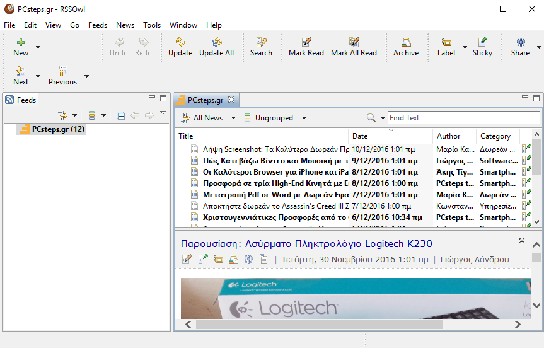Open the Previous button dropdown arrow
The width and height of the screenshot is (544, 348).
[x=87, y=76]
